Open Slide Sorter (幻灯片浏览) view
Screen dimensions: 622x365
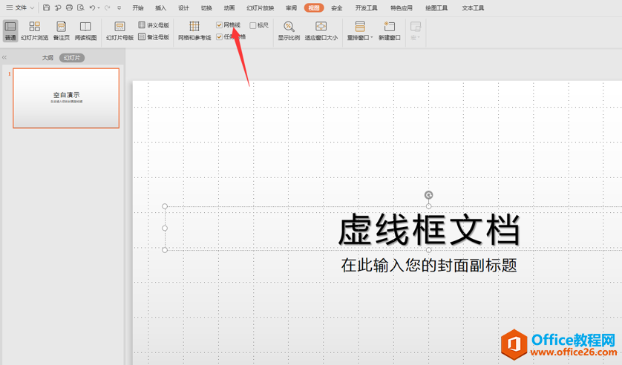(34, 30)
